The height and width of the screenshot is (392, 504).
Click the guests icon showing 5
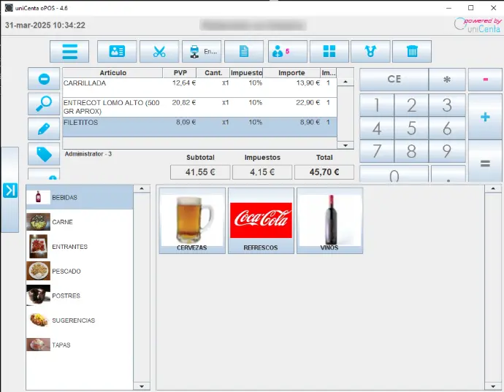click(x=287, y=52)
